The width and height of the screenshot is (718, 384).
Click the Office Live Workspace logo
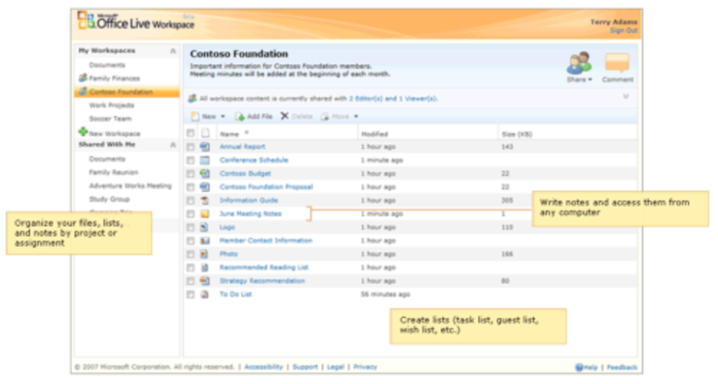[136, 21]
